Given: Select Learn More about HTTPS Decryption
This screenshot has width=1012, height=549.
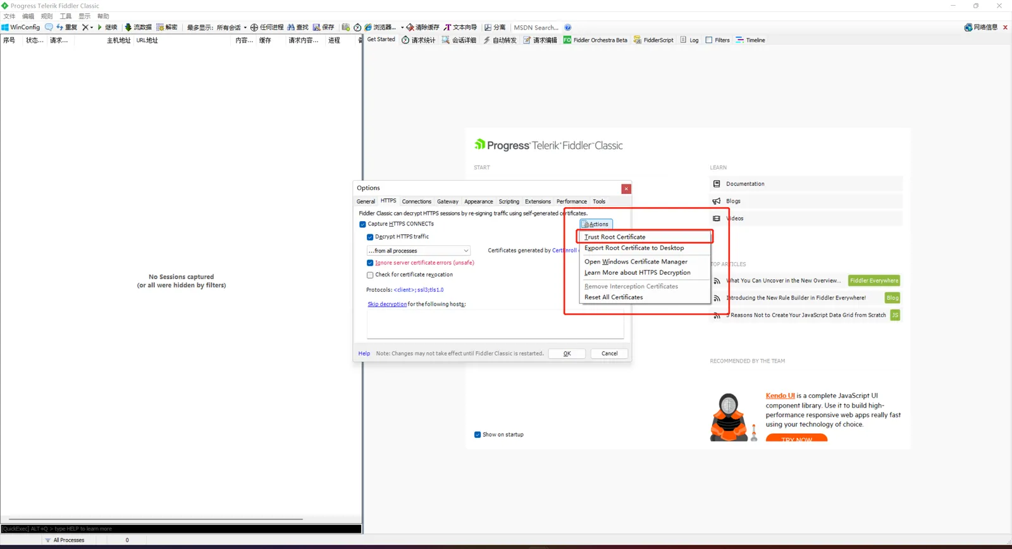Looking at the screenshot, I should pos(645,273).
